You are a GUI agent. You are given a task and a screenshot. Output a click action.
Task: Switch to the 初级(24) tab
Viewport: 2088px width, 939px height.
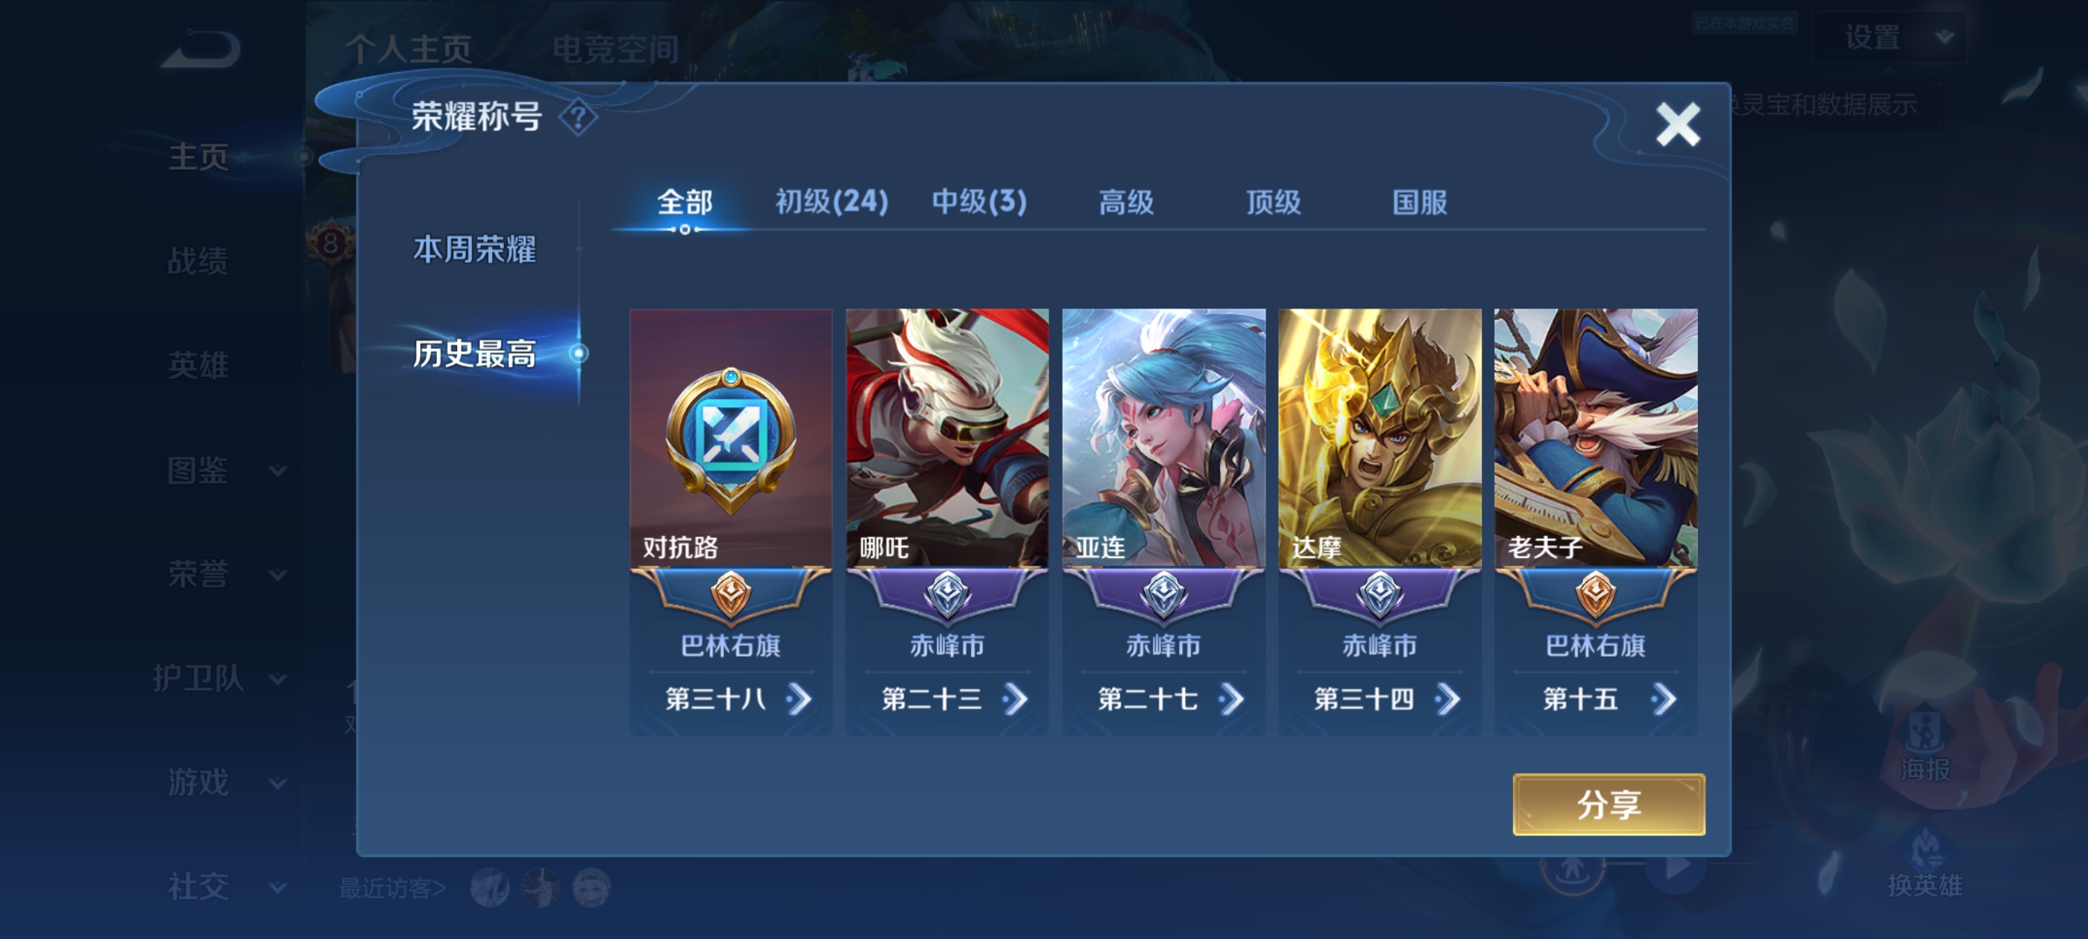831,202
